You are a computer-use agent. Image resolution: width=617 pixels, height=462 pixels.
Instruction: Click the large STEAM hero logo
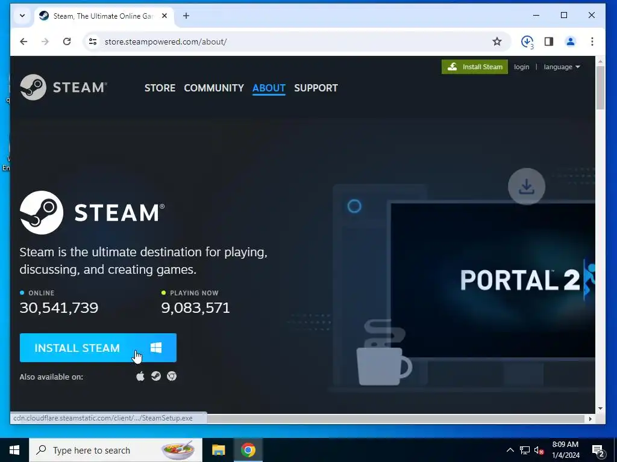pyautogui.click(x=92, y=212)
